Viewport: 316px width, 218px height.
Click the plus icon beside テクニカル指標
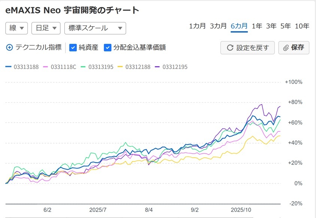coord(10,48)
